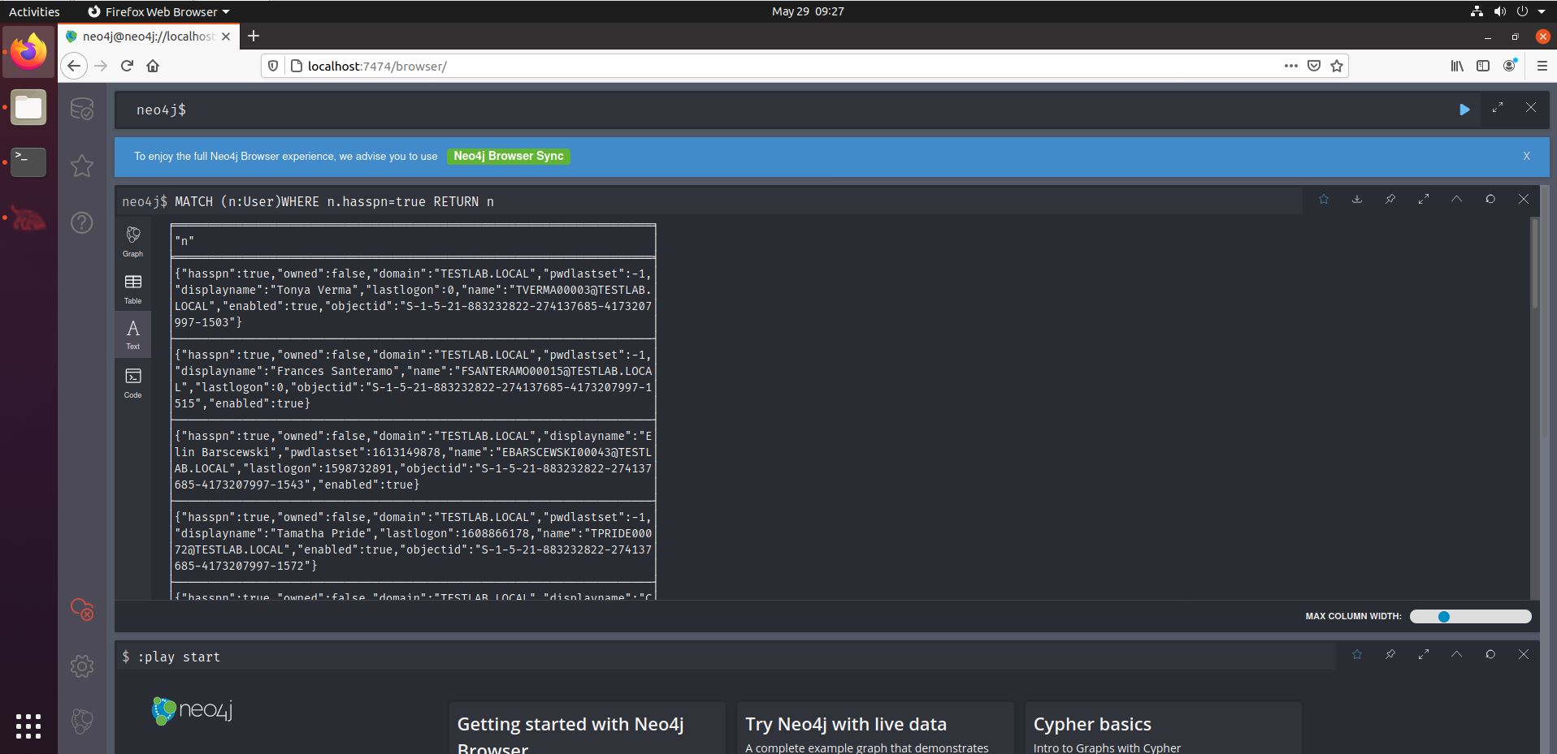This screenshot has width=1557, height=754.
Task: Open Firefox Web Browser app menu
Action: tap(158, 11)
